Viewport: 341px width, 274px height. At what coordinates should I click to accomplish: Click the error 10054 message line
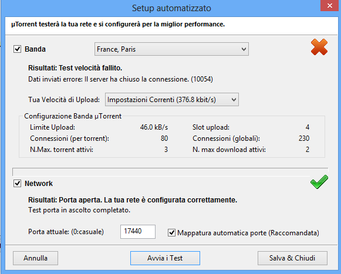[120, 79]
